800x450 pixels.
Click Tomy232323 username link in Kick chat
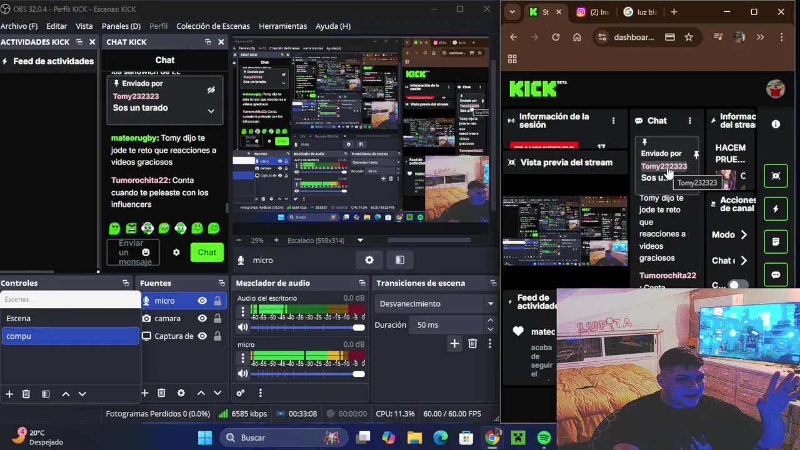coord(663,166)
